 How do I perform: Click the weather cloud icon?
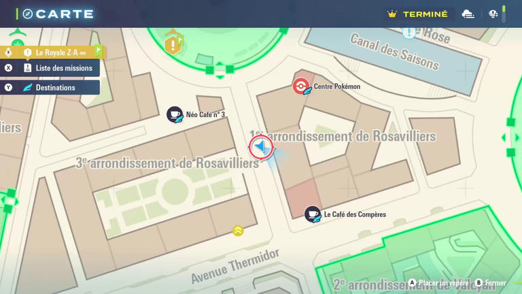coord(468,14)
